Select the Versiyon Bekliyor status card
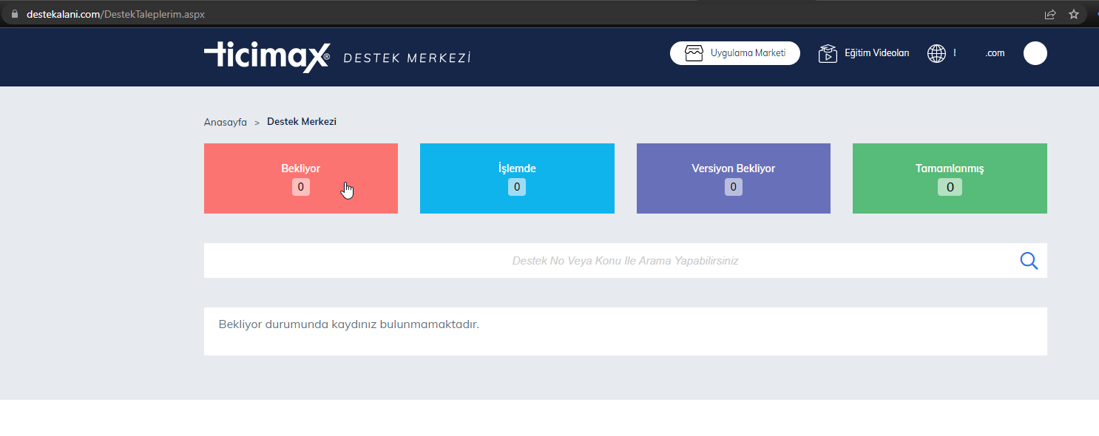 pyautogui.click(x=734, y=178)
